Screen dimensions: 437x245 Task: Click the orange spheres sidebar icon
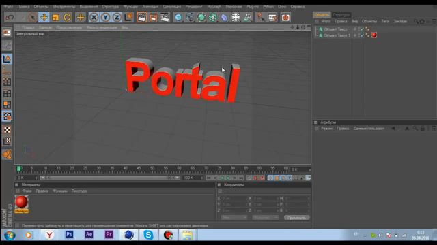pos(7,154)
